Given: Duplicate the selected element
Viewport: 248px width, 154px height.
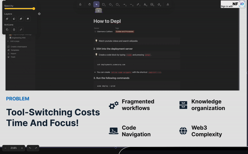Looking at the screenshot, I should (x=7, y=30).
